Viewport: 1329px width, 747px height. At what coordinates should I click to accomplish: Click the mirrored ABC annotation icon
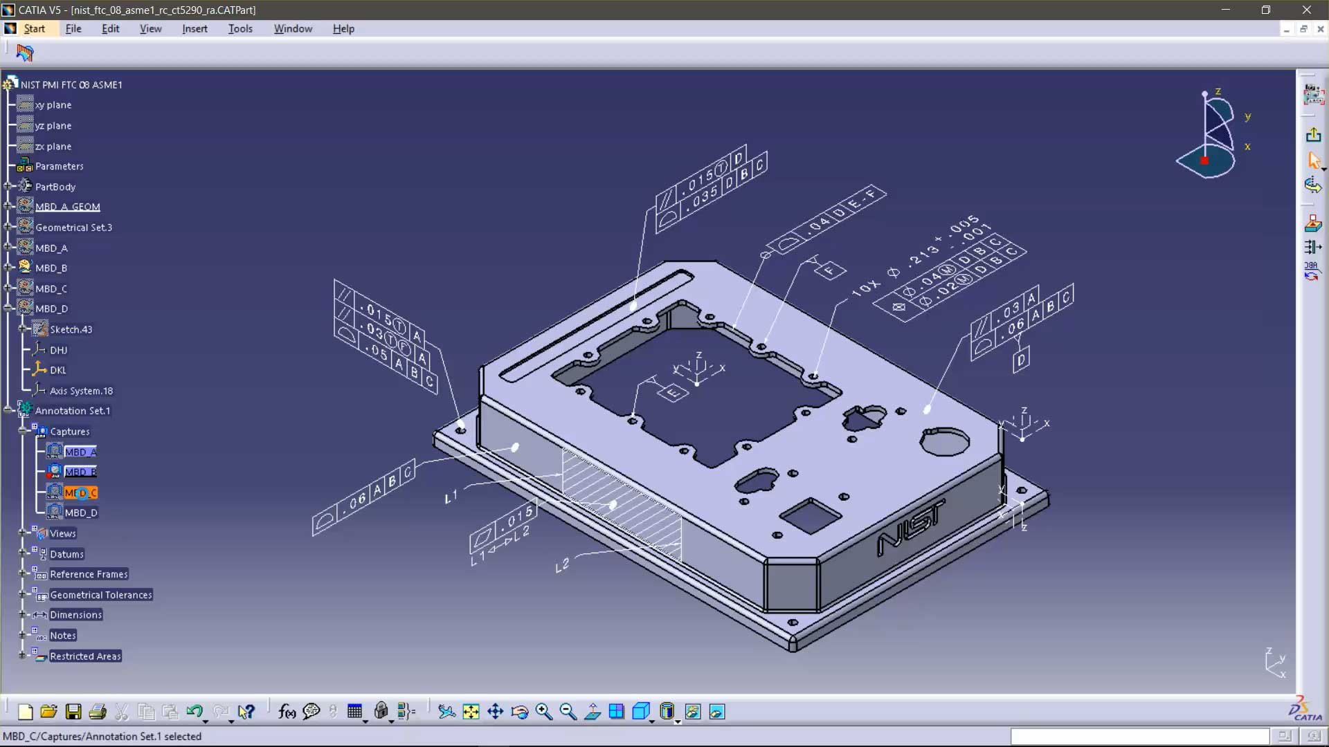coord(1312,271)
